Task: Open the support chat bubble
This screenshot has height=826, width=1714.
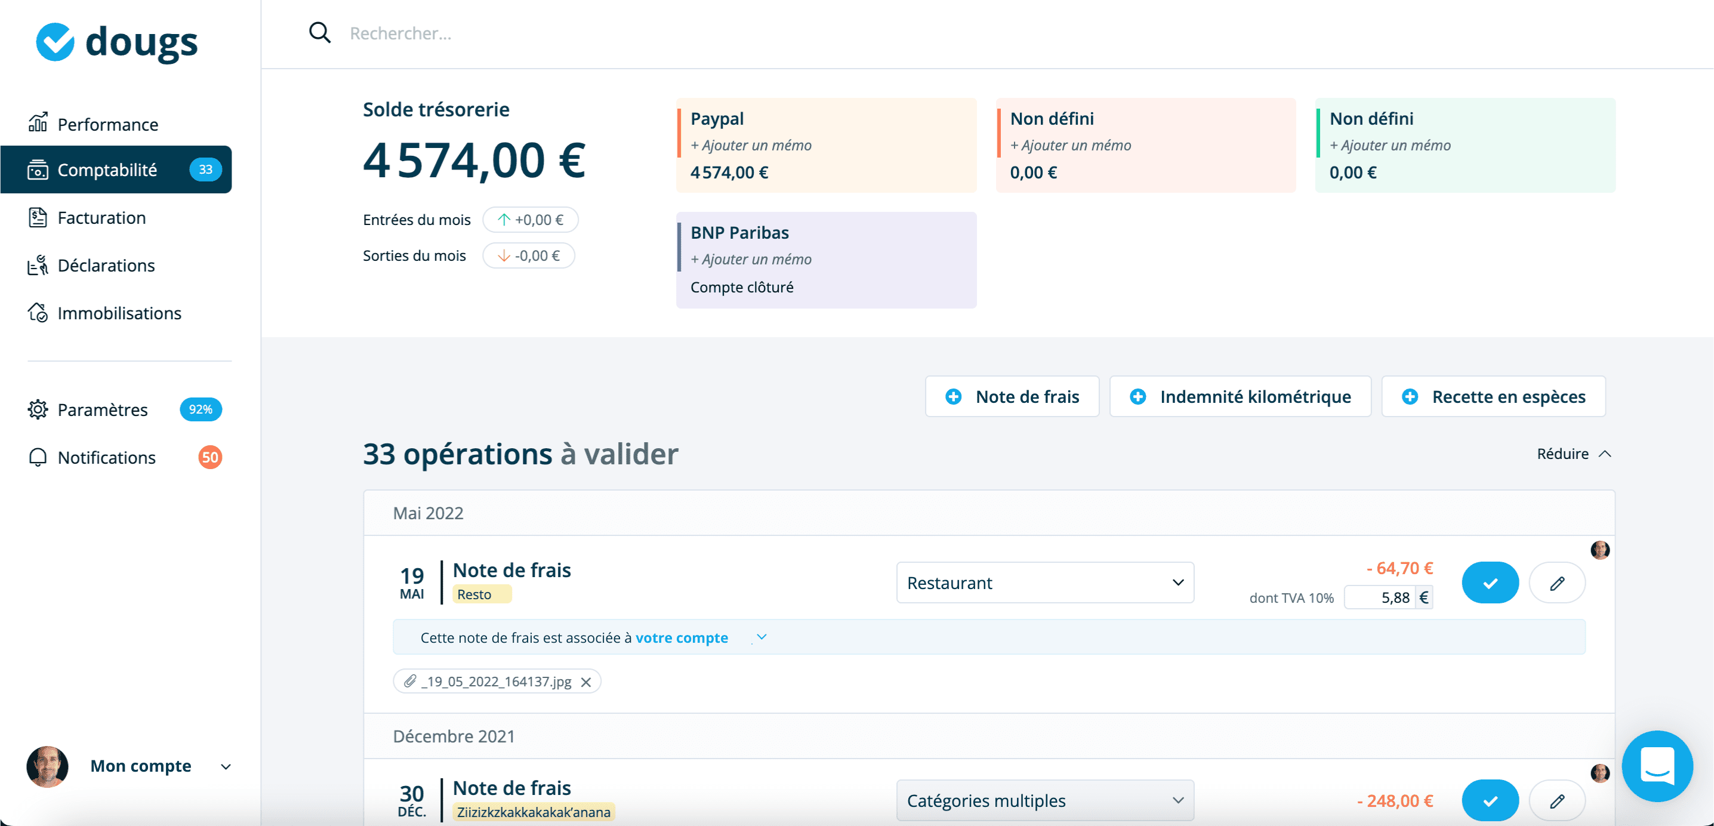Action: click(x=1657, y=766)
